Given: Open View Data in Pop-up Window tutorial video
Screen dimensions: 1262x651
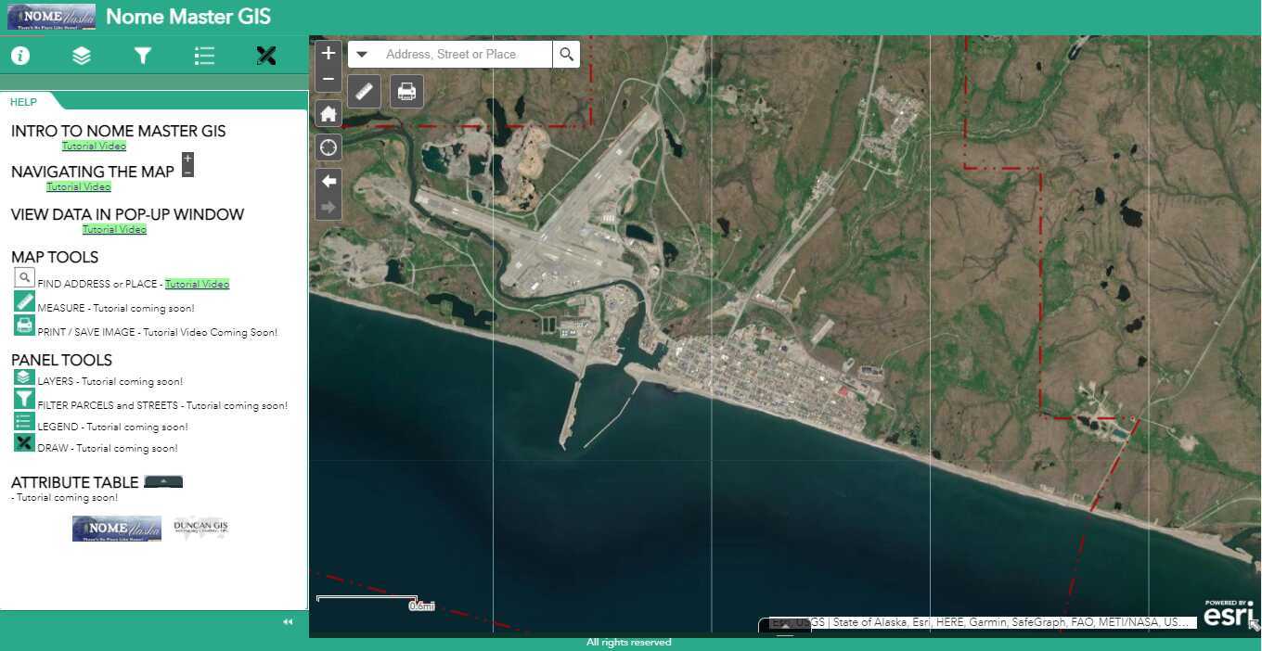Looking at the screenshot, I should click(114, 229).
